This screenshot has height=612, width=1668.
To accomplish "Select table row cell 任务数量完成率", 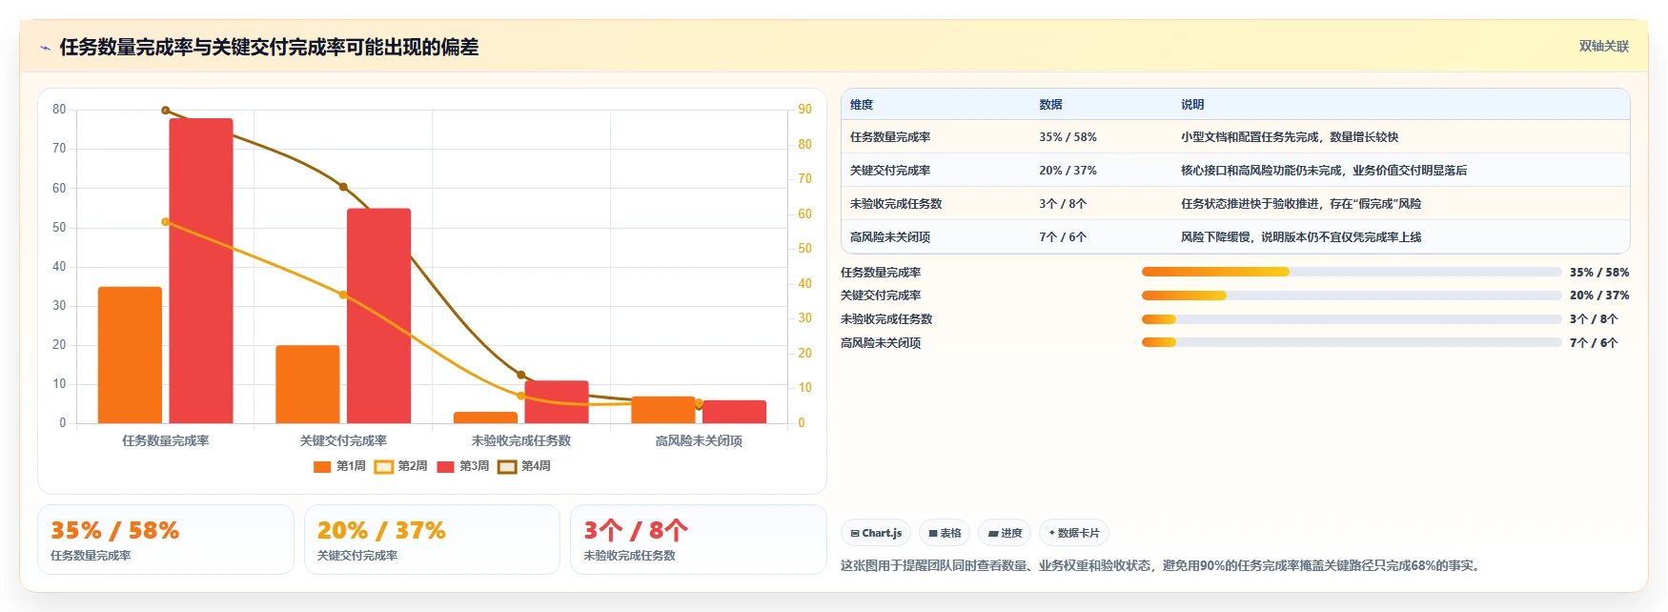I will [x=890, y=137].
